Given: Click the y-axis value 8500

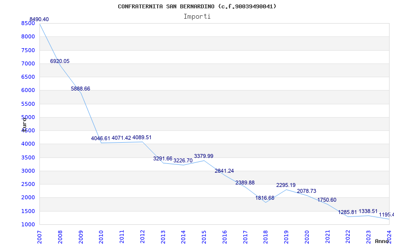Looking at the screenshot, I should click(x=28, y=23).
